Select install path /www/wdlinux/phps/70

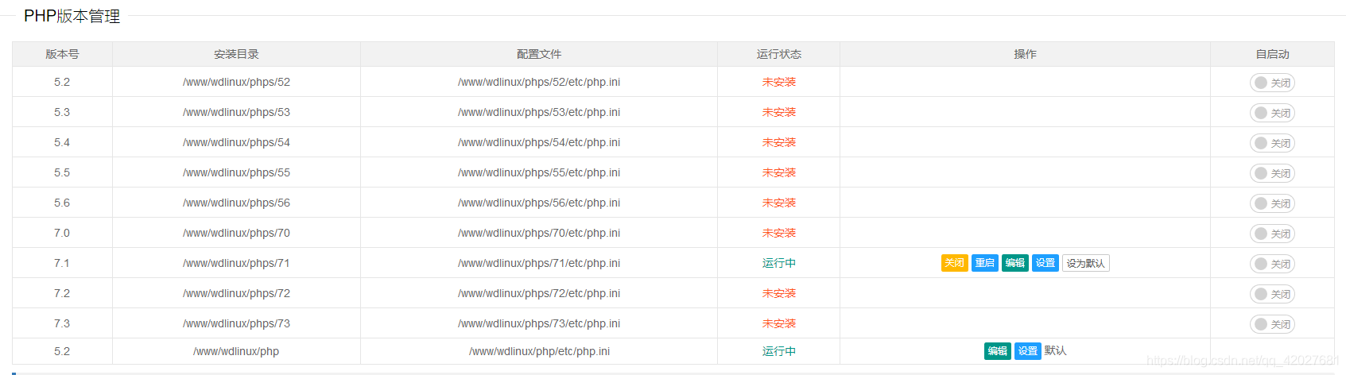pos(236,233)
